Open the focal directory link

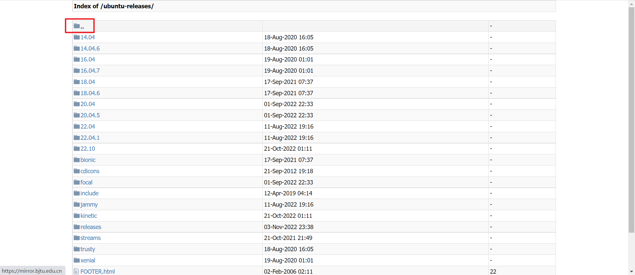click(x=86, y=182)
